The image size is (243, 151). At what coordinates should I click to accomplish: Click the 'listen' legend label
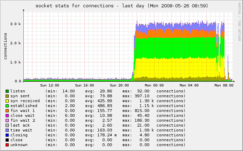(x=18, y=91)
